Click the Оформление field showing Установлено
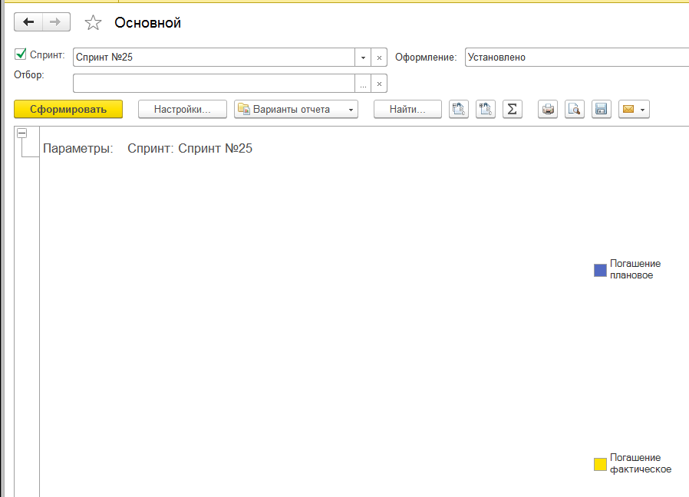The image size is (689, 497). point(576,57)
